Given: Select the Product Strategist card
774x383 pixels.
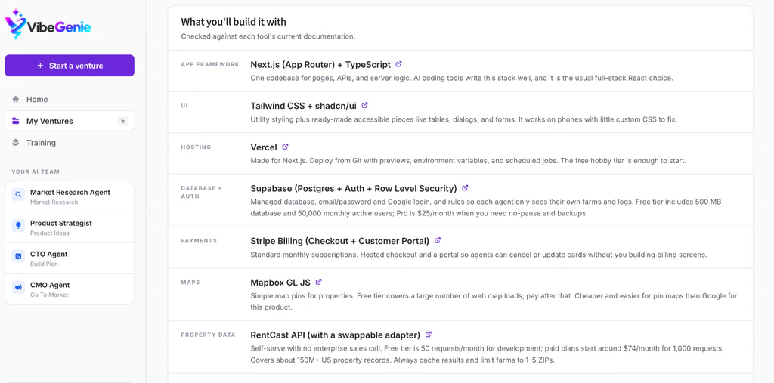Looking at the screenshot, I should coord(70,227).
